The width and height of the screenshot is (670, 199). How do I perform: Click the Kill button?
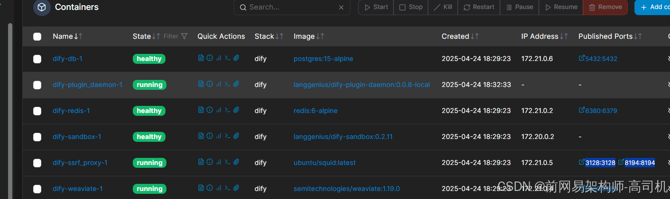coord(442,7)
